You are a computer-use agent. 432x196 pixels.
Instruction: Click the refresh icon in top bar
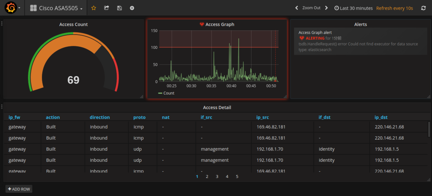click(424, 8)
